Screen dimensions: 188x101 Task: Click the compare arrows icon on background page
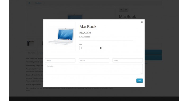tap(126, 10)
